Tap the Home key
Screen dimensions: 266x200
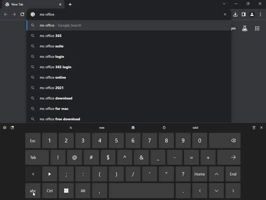[200, 174]
